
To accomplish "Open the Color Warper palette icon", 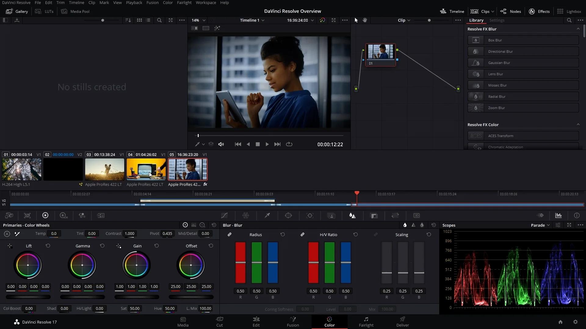I will click(x=246, y=216).
